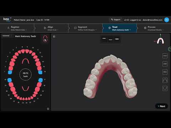Open the options icon at the tooth chart's bottom corner
This screenshot has height=128, width=171.
[x=48, y=109]
